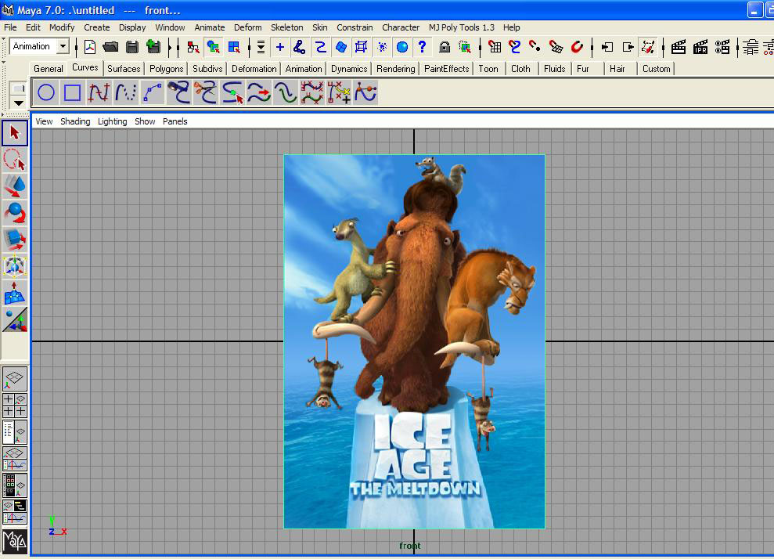This screenshot has height=559, width=774.
Task: Open the shelf options menu arrow
Action: tap(18, 103)
